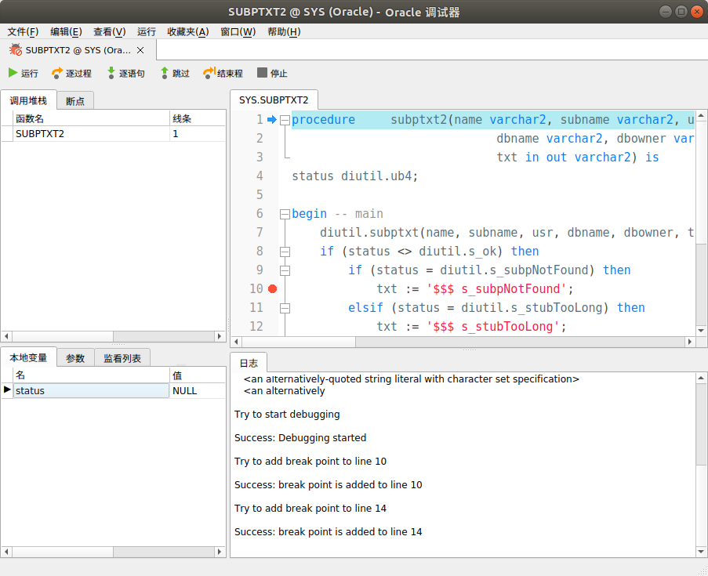This screenshot has height=576, width=708.
Task: Switch to the 监看列表 tab
Action: tap(122, 358)
